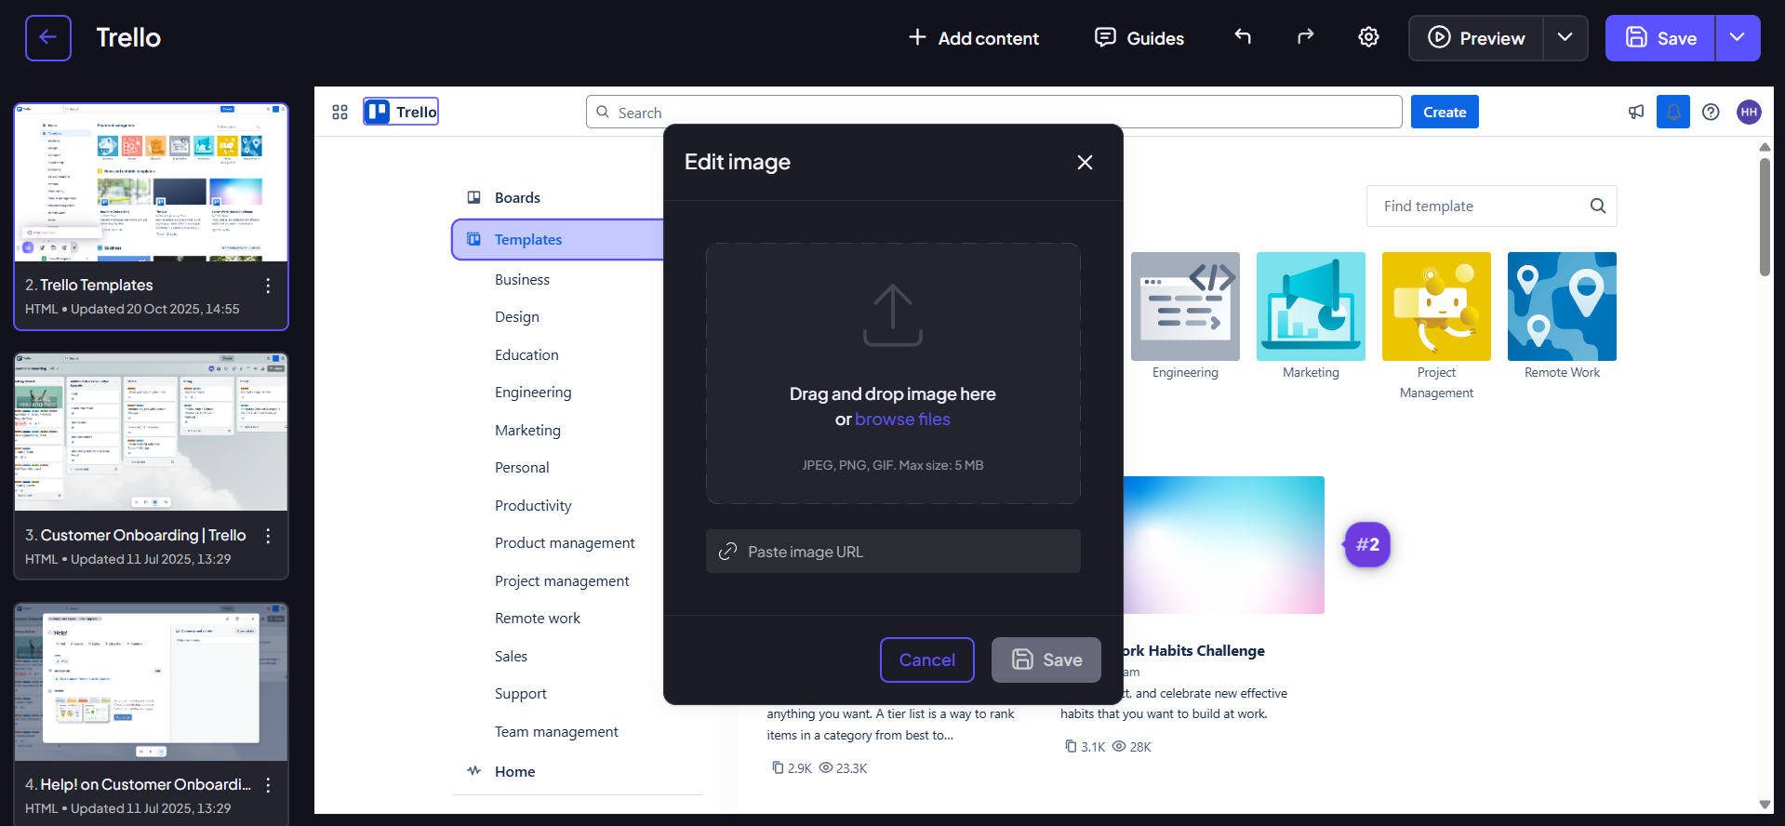
Task: Select Productivity template category
Action: tap(533, 505)
